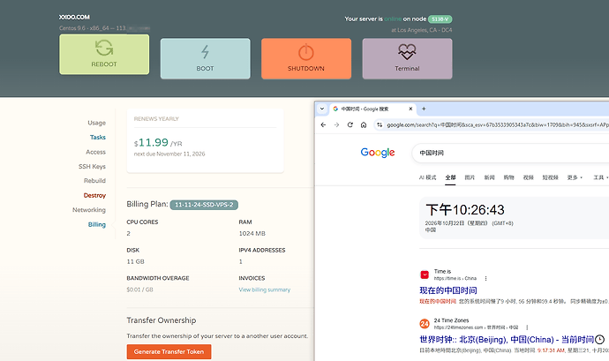Screen dimensions: 609x361
Task: Open the Tasks sidebar section
Action: tap(97, 137)
